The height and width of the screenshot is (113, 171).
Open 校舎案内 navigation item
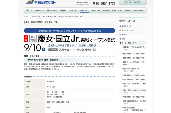(x=128, y=11)
